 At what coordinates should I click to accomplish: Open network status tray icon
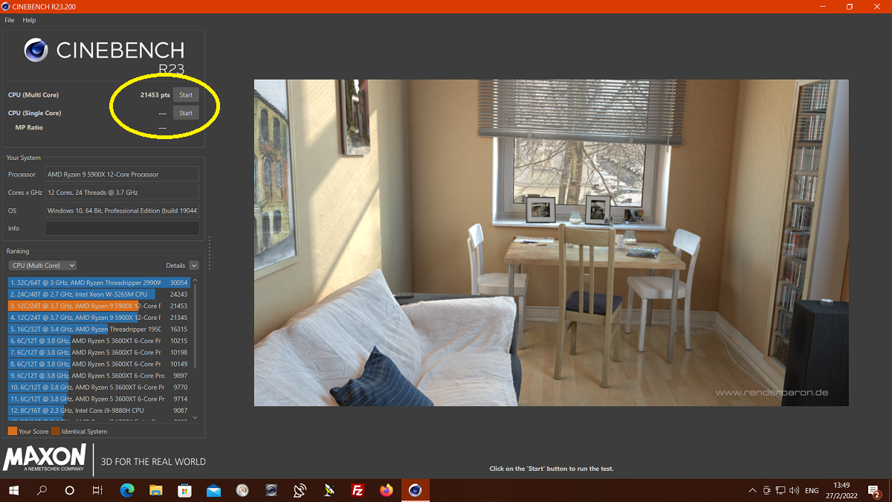coord(780,490)
